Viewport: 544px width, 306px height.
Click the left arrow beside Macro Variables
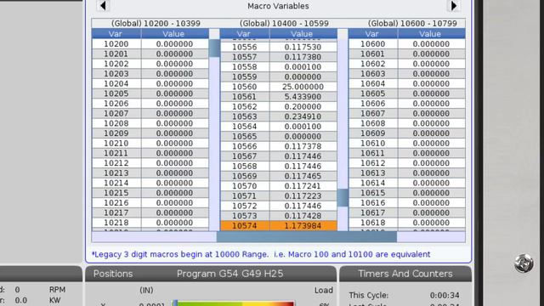tap(103, 6)
